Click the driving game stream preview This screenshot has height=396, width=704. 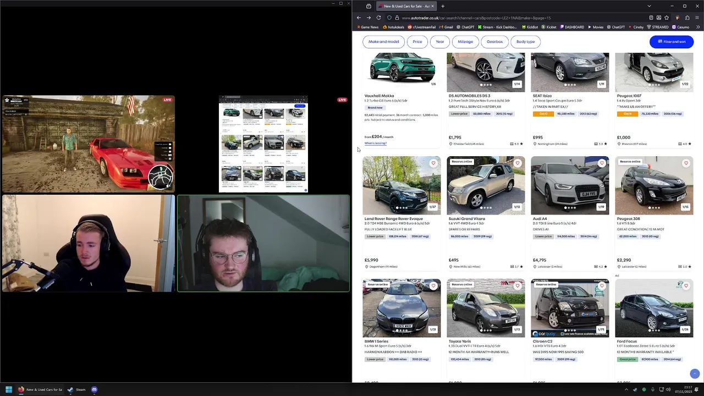(89, 144)
